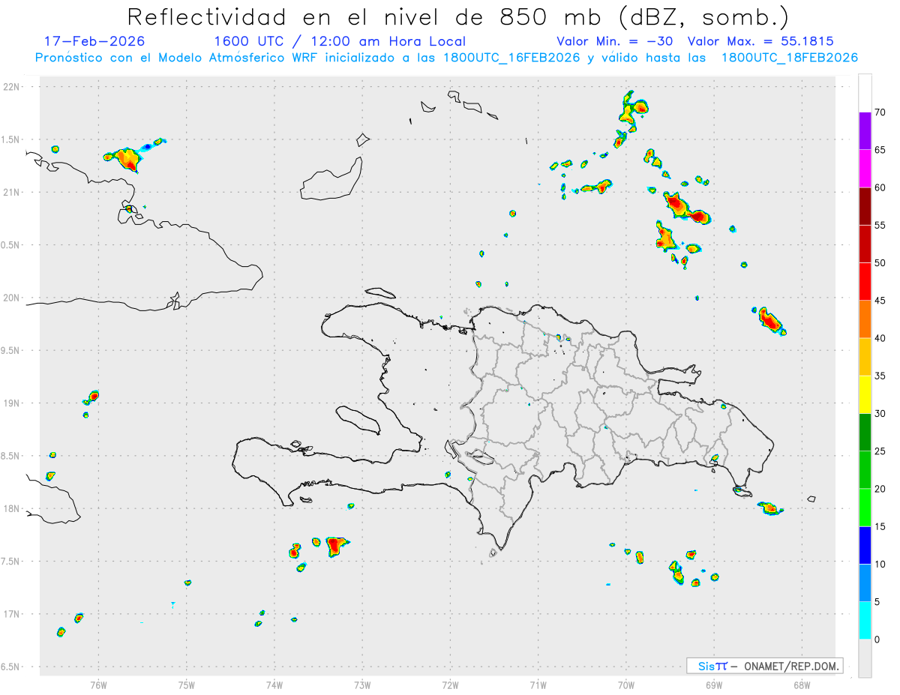Click the colorbar tick label '20'
900x695 pixels.
(880, 489)
